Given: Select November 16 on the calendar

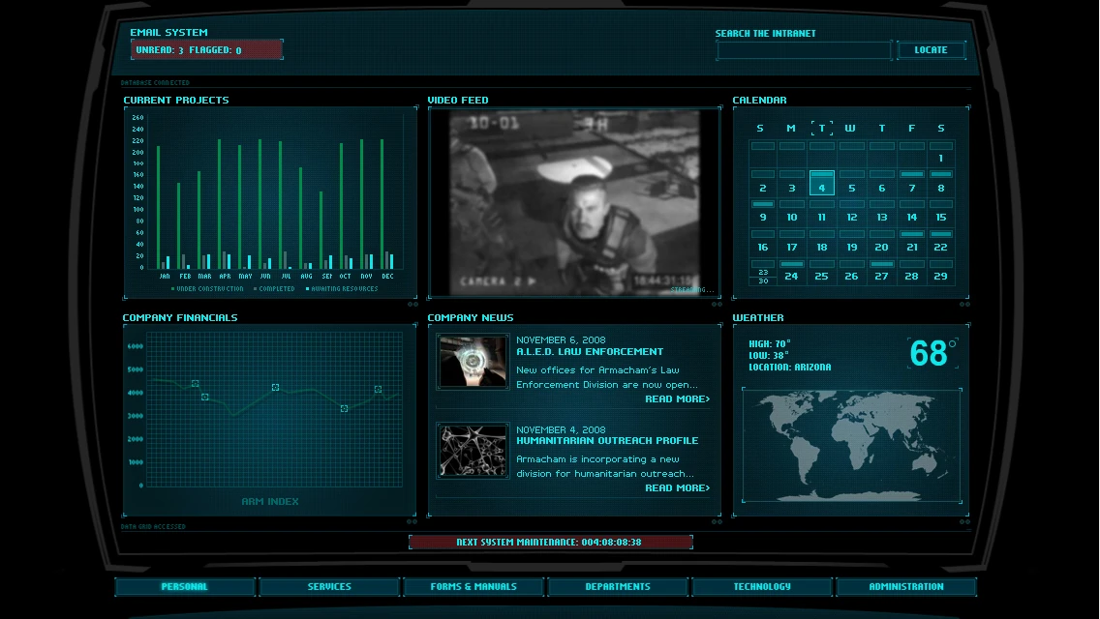Looking at the screenshot, I should (x=762, y=247).
